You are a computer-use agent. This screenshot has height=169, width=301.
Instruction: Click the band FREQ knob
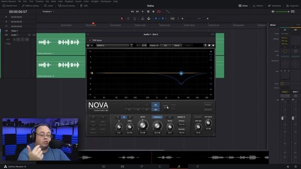point(130,127)
